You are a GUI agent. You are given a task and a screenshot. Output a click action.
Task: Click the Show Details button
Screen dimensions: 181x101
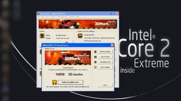click(x=105, y=67)
